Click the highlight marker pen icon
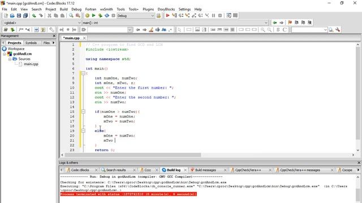Image resolution: width=362 pixels, height=203 pixels. [x=151, y=30]
